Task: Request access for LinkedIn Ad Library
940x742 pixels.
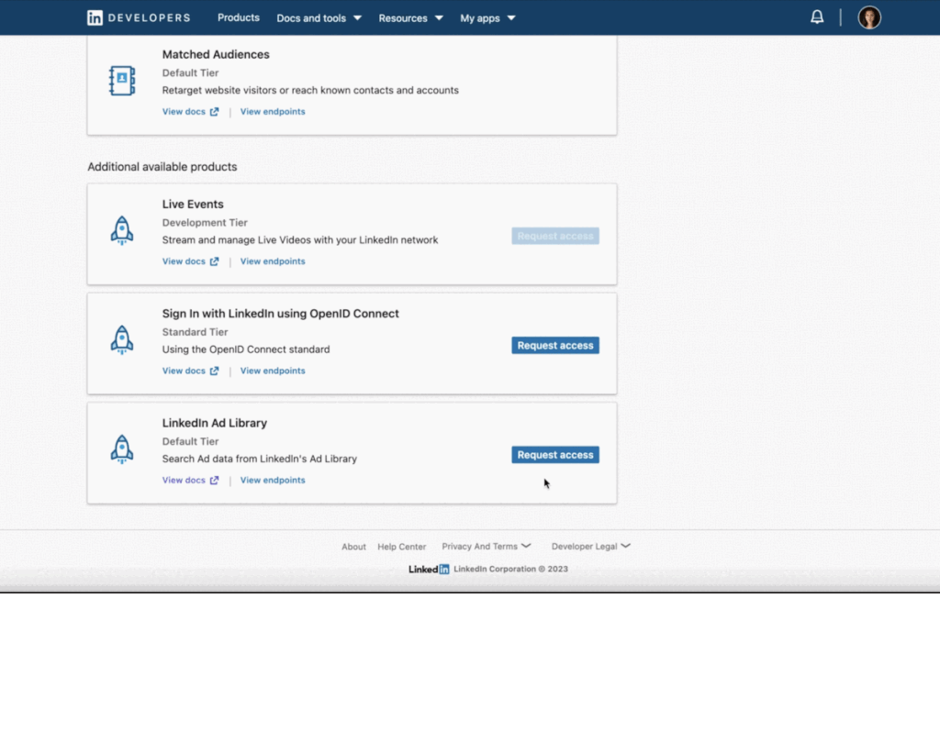Action: click(x=555, y=455)
